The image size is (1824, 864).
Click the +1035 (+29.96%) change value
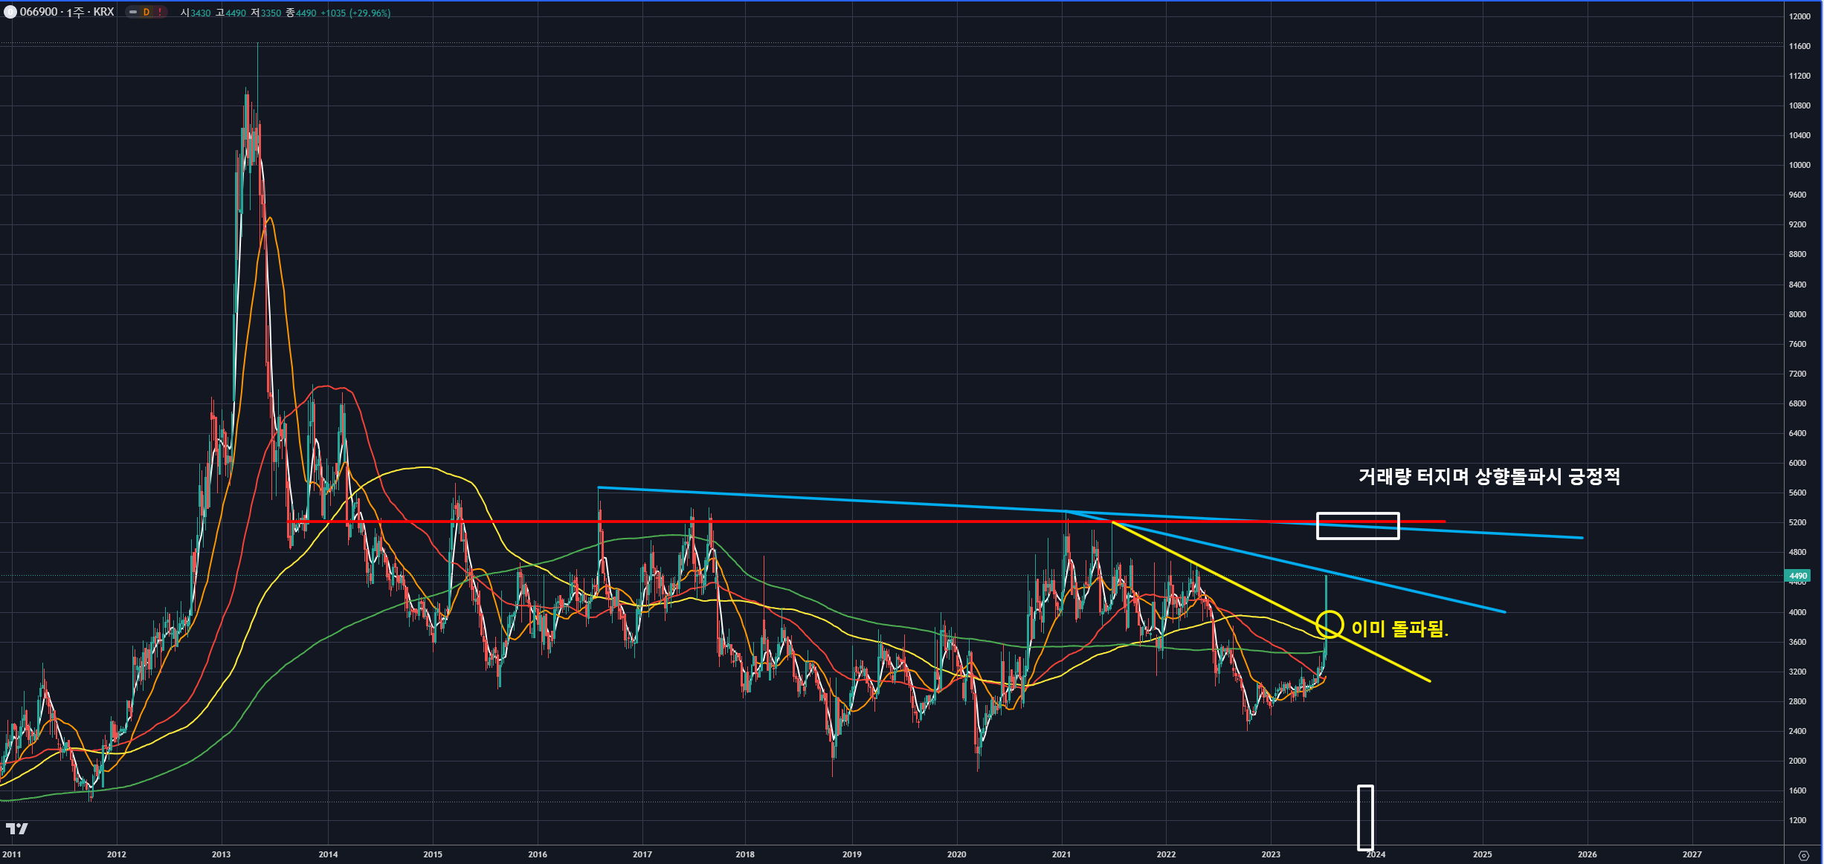(x=355, y=13)
